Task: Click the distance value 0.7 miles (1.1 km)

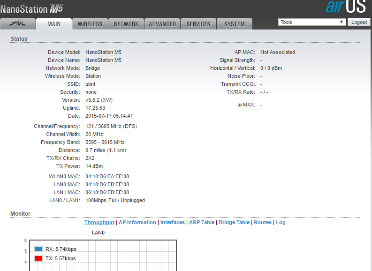Action: tap(106, 150)
